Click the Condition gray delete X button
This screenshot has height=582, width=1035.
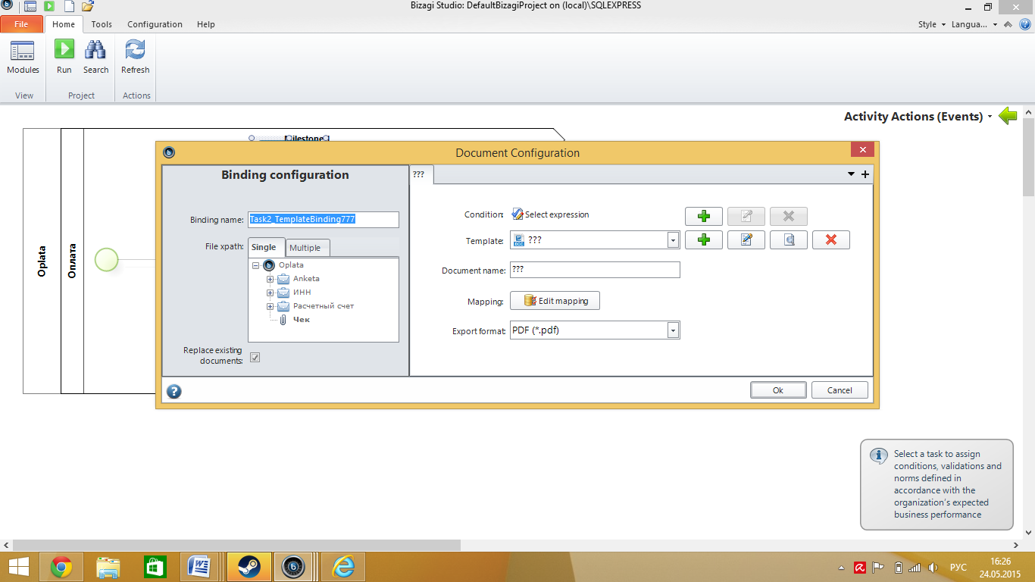789,216
